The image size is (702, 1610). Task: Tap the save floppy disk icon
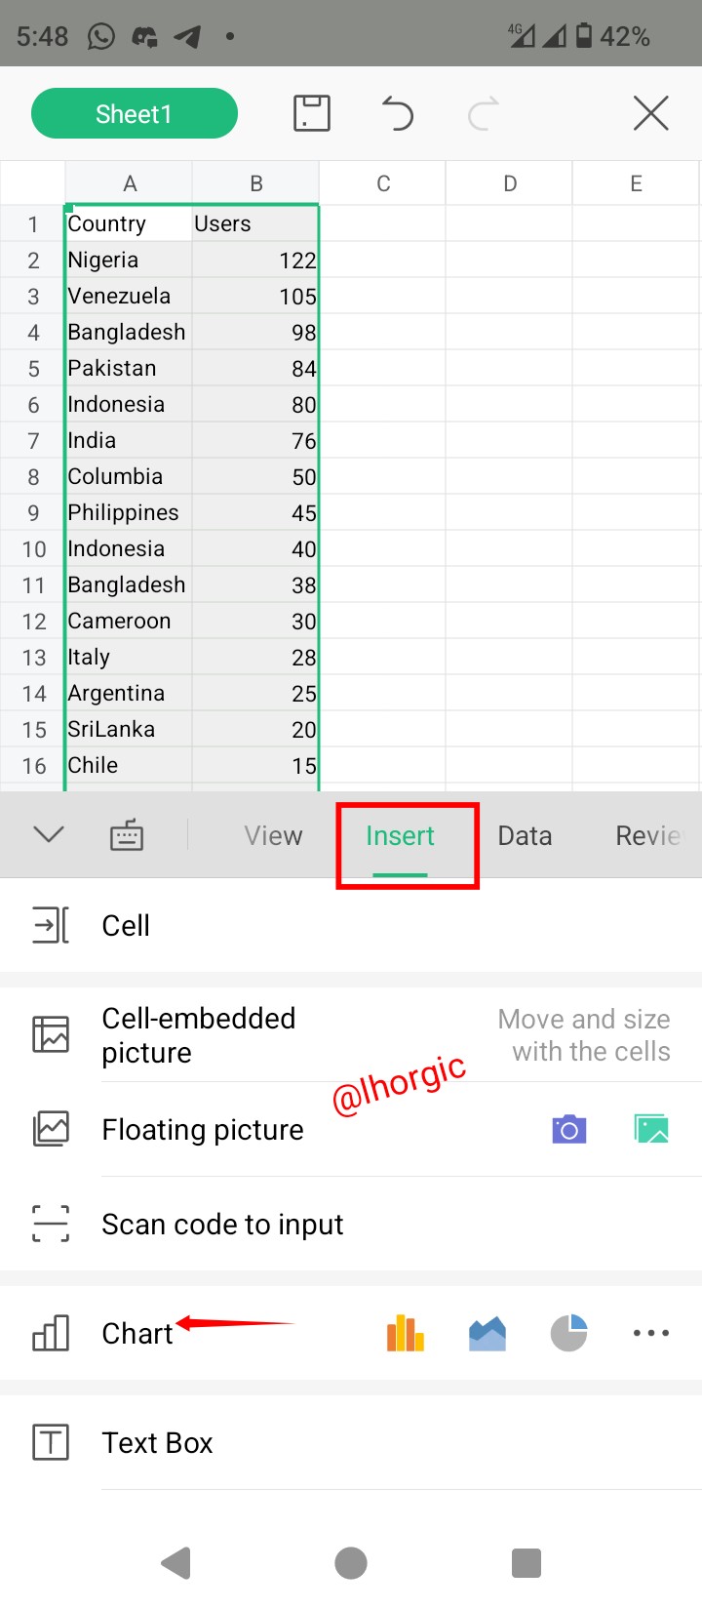pyautogui.click(x=312, y=113)
